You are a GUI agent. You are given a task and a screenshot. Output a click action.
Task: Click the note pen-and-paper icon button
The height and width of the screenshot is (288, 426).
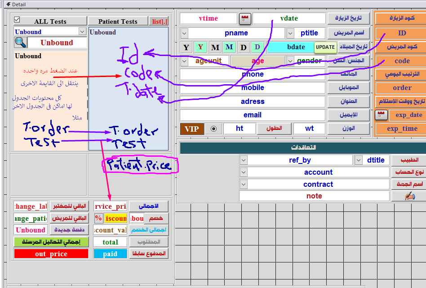(x=408, y=196)
